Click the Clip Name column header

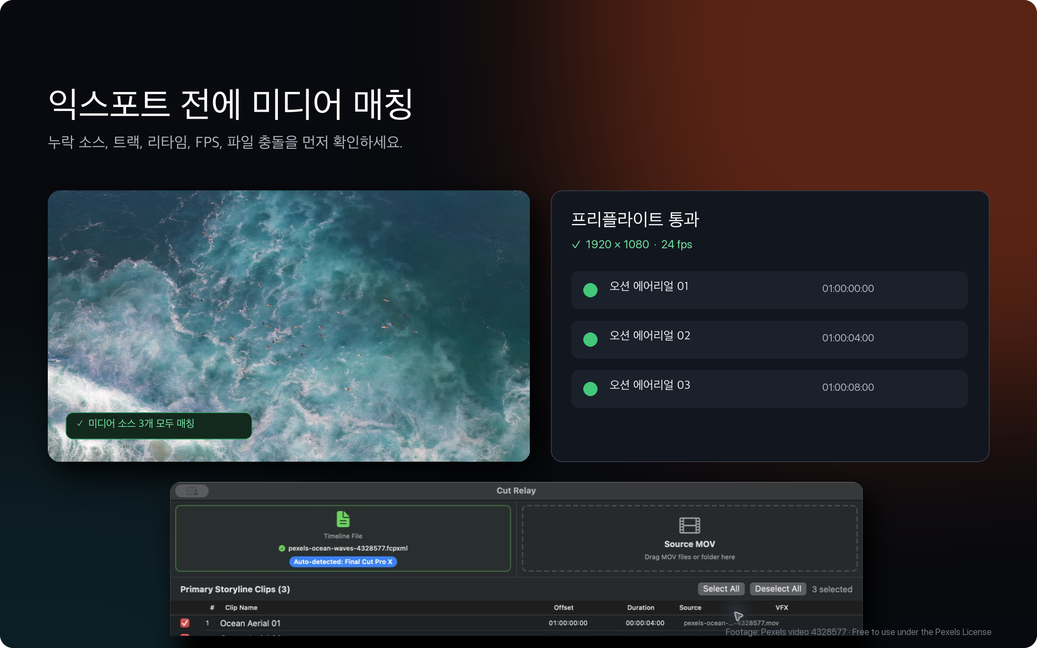click(241, 608)
